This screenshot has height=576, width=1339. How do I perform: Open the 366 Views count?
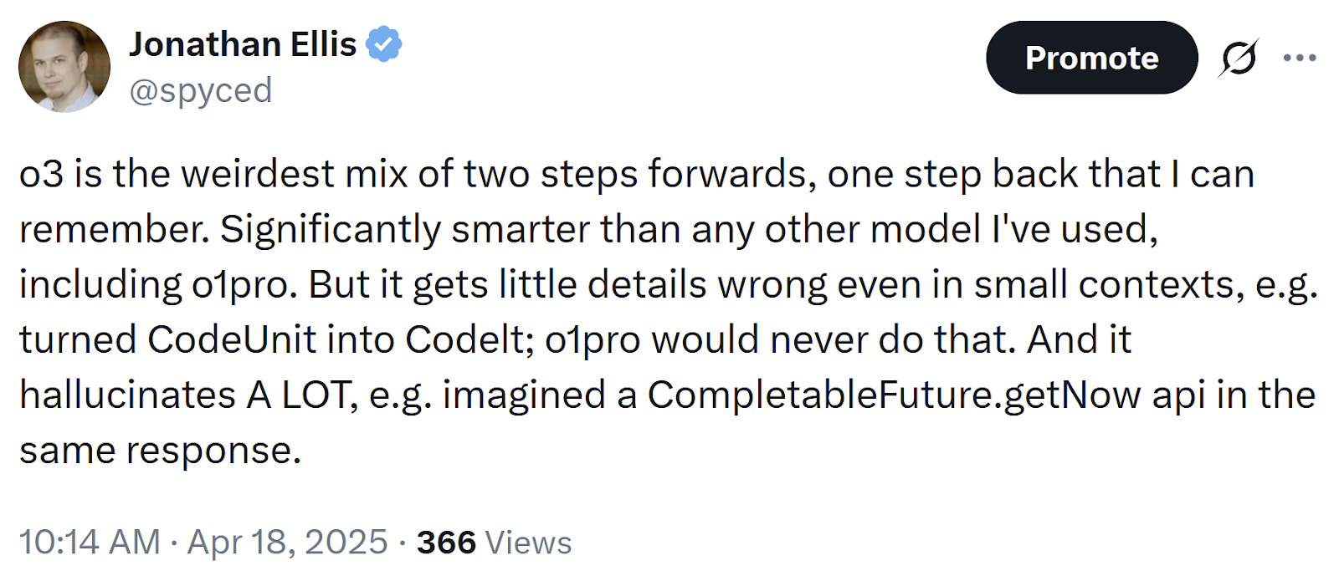point(494,542)
